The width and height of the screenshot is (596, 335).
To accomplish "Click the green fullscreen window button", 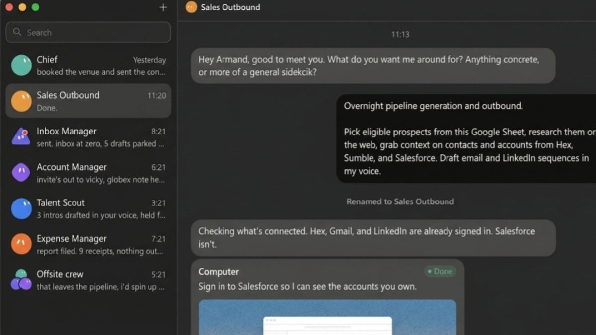I will pos(35,7).
